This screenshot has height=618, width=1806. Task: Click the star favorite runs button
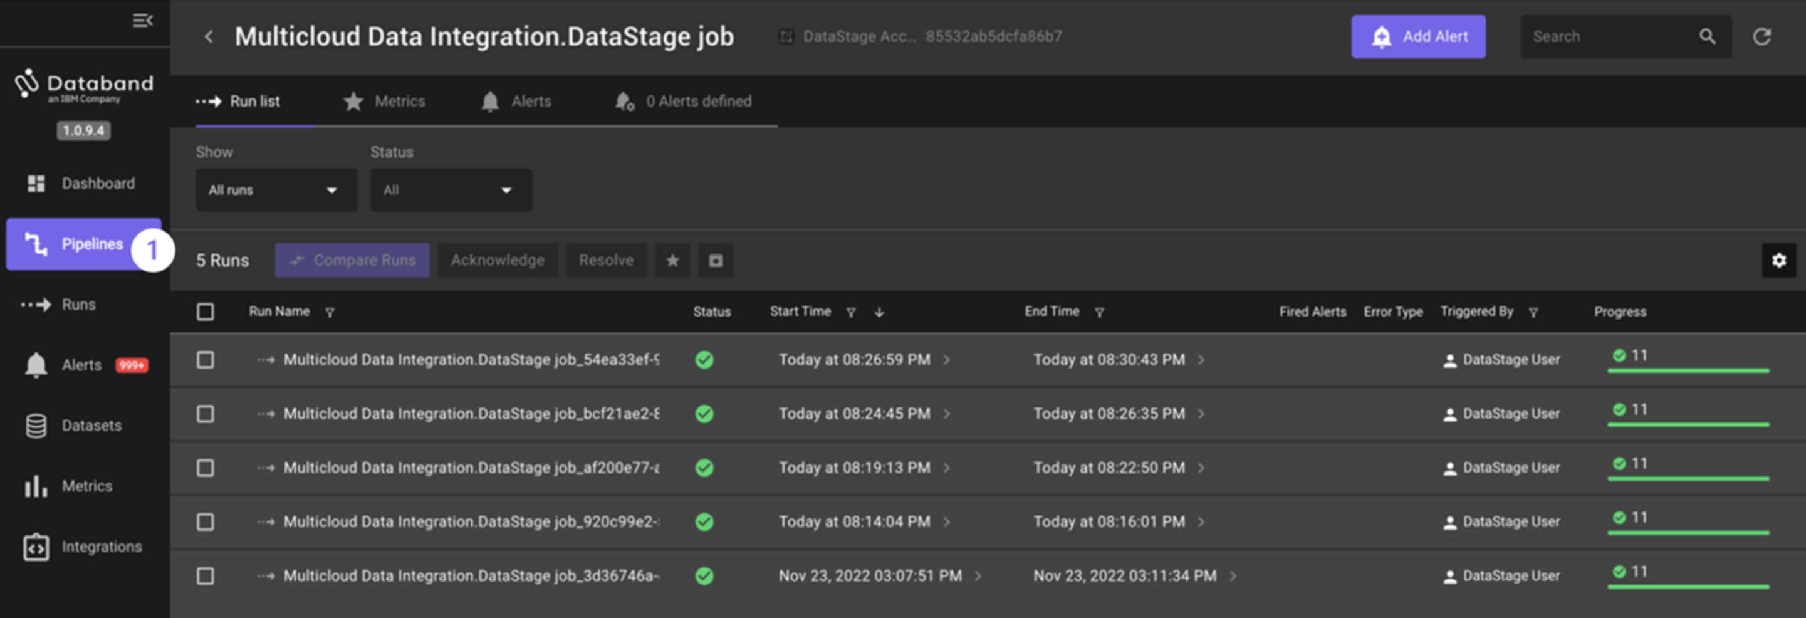(x=672, y=260)
